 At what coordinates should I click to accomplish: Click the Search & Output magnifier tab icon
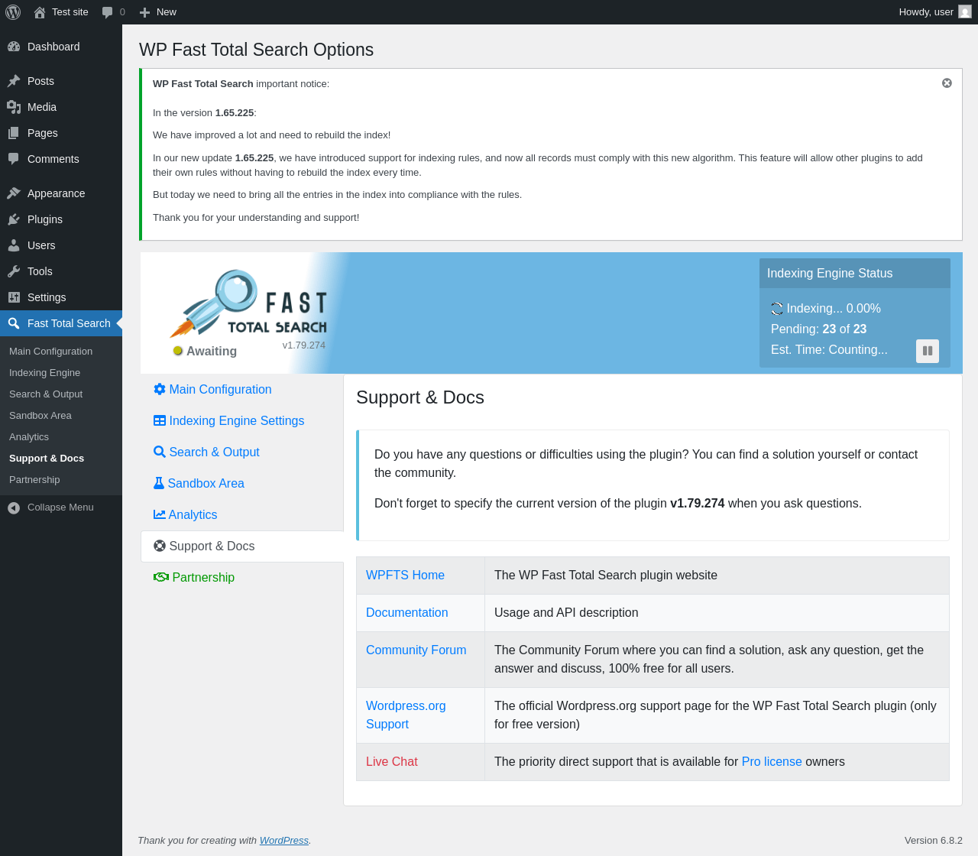(160, 452)
